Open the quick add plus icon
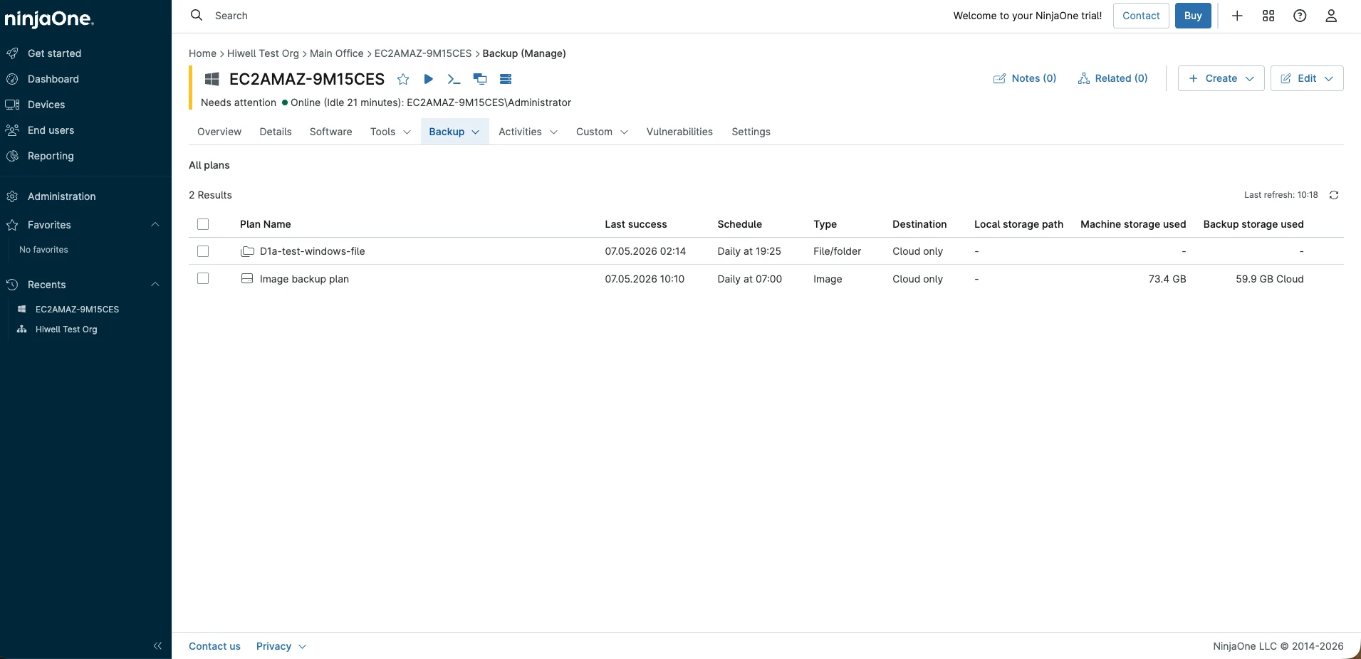Image resolution: width=1361 pixels, height=659 pixels. tap(1237, 16)
